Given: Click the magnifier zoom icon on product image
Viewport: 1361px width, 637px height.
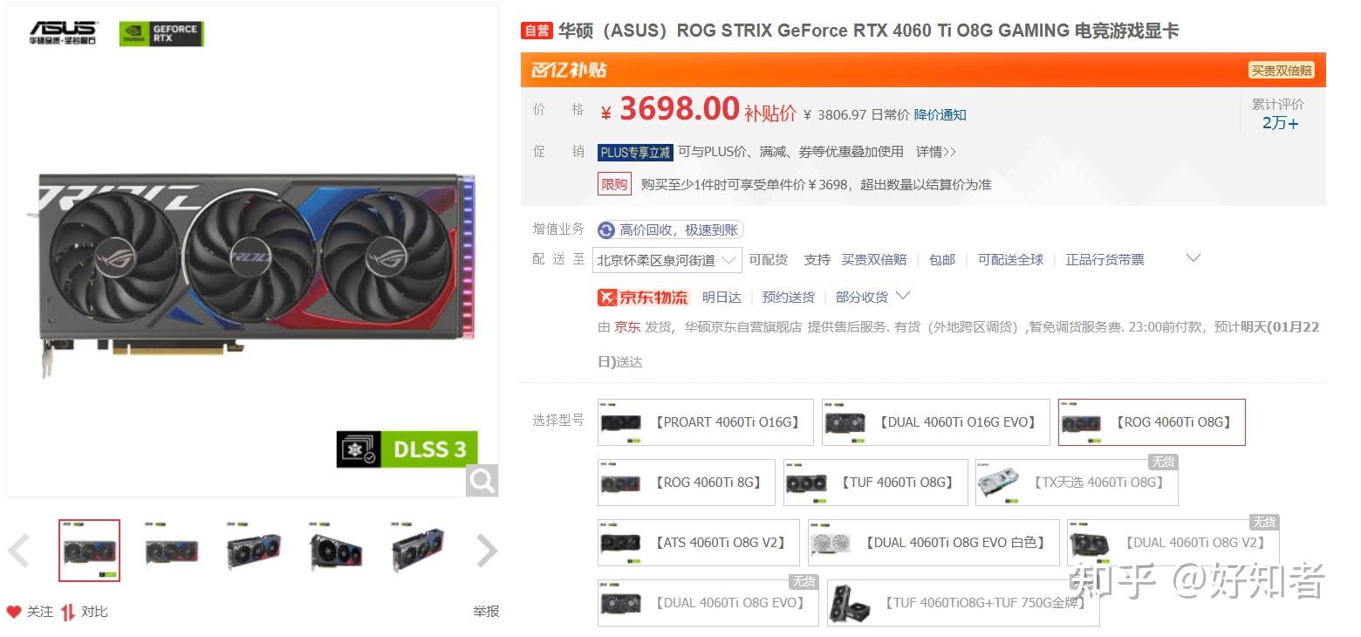Looking at the screenshot, I should pos(482,480).
